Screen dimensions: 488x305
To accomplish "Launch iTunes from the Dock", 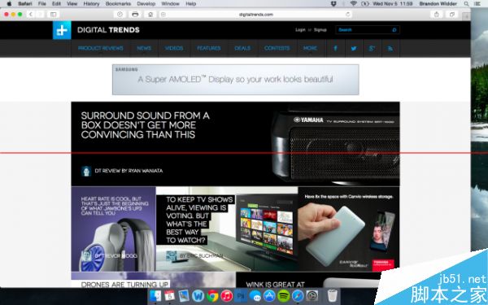I will (x=227, y=296).
